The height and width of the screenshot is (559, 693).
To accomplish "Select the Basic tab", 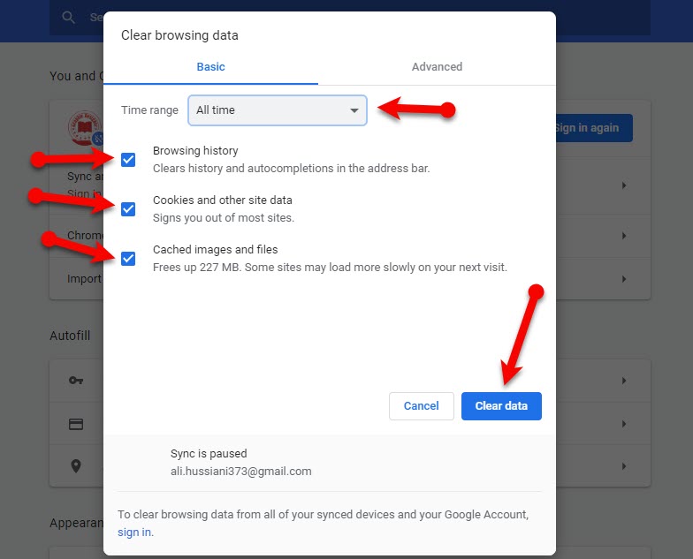I will coord(210,67).
